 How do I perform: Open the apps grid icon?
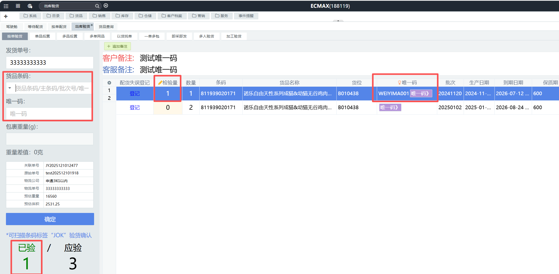[x=18, y=6]
